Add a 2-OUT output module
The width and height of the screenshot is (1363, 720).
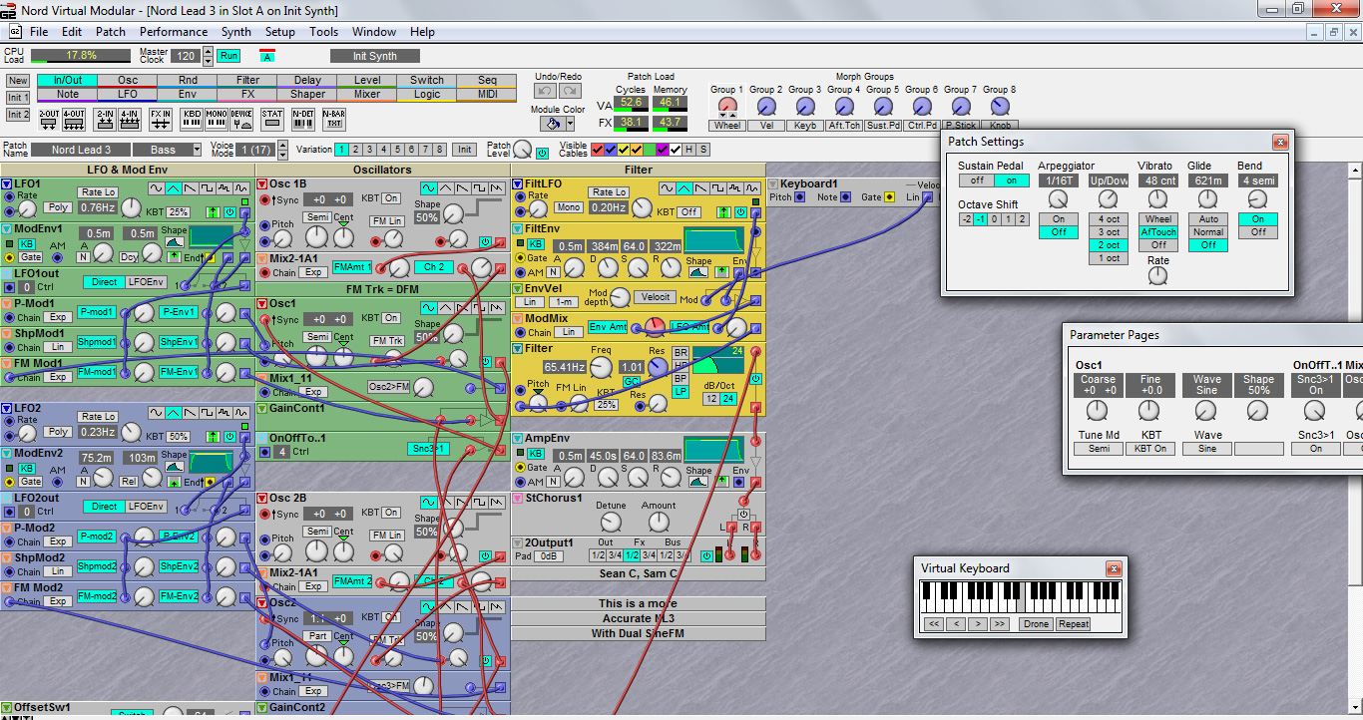point(49,119)
